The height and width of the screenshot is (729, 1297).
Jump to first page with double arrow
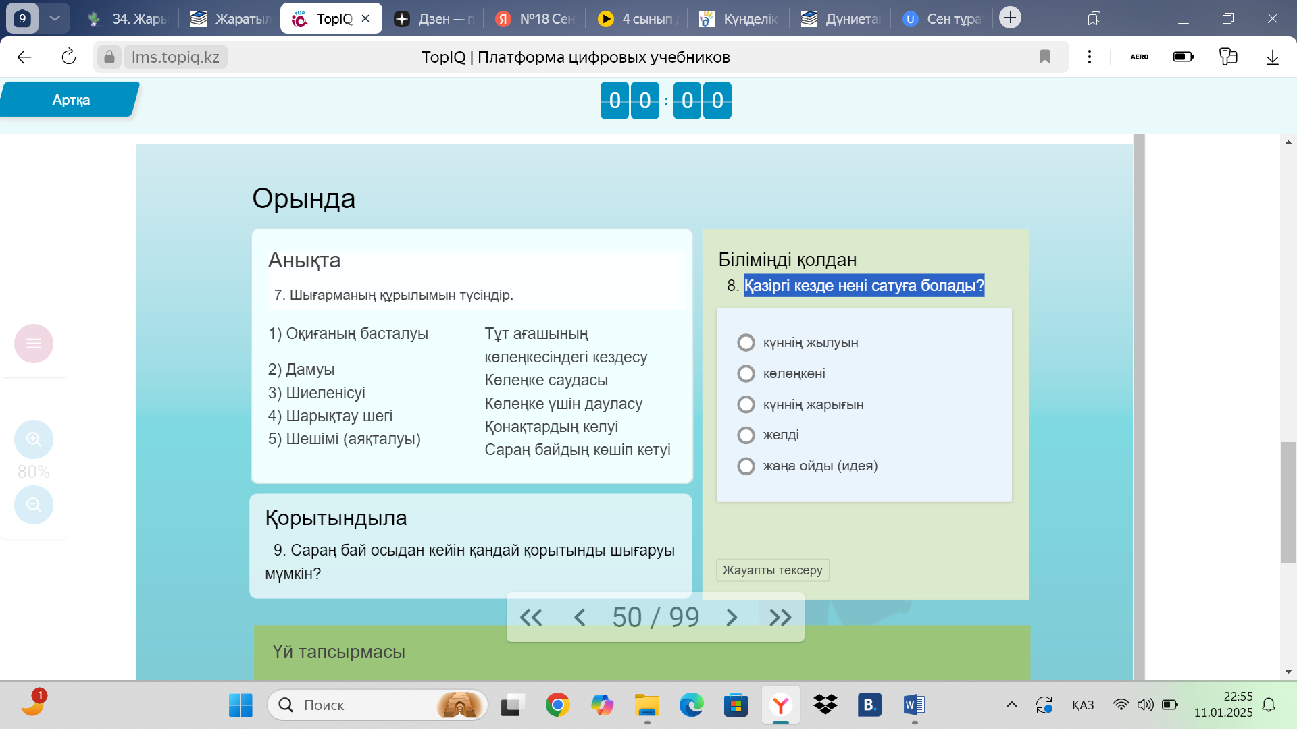[531, 617]
